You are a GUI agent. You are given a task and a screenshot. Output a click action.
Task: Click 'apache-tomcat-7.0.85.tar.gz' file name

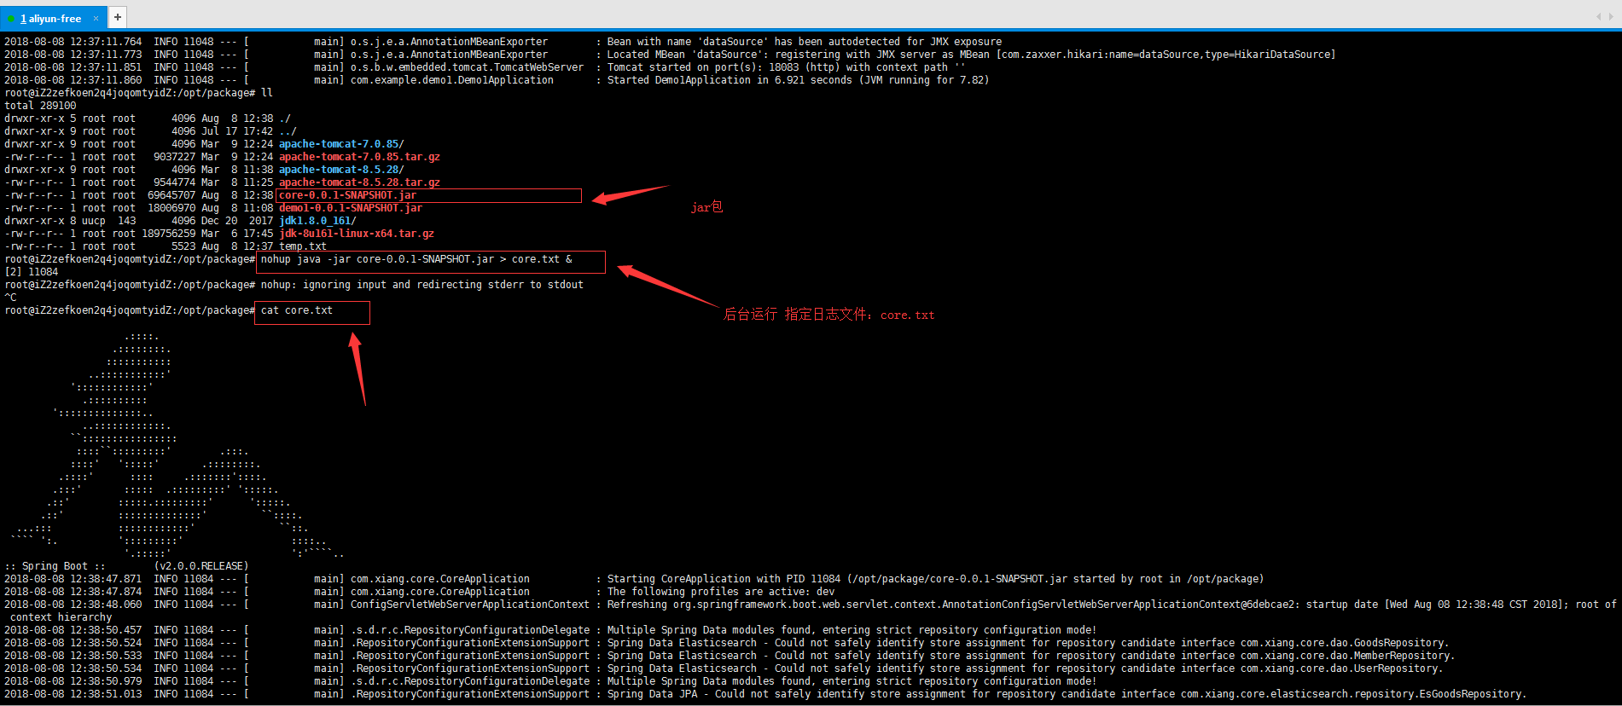tap(359, 157)
